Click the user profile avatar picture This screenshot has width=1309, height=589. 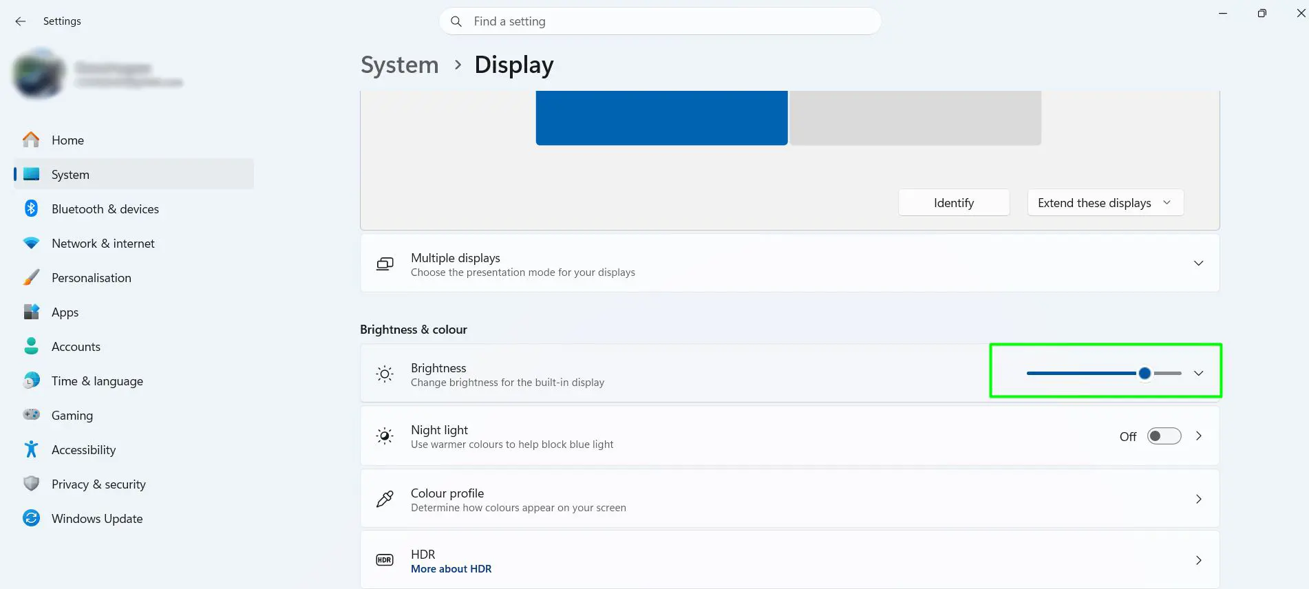(39, 74)
